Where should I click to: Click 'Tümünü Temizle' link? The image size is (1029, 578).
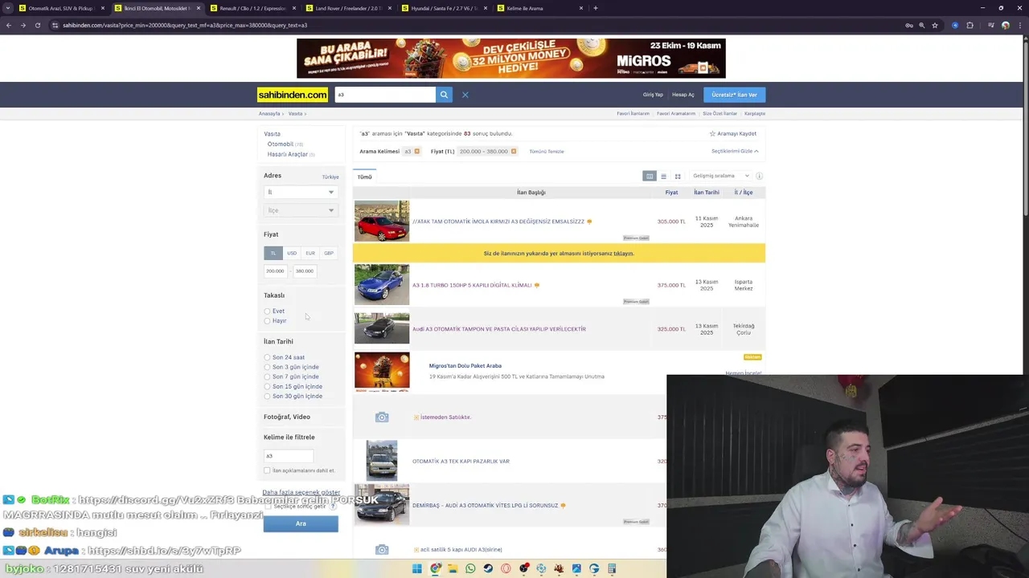pyautogui.click(x=547, y=151)
